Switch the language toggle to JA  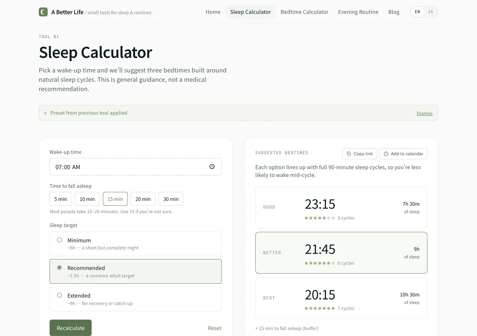point(430,12)
